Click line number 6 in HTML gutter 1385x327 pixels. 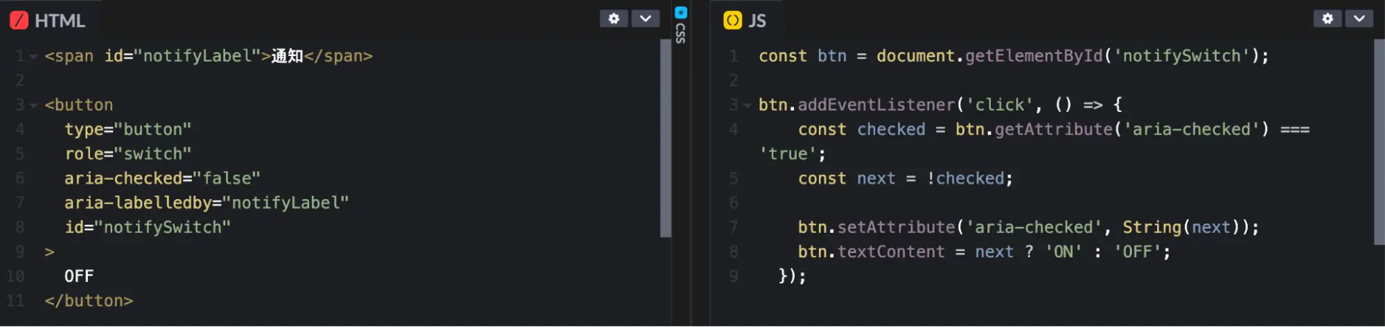(20, 178)
